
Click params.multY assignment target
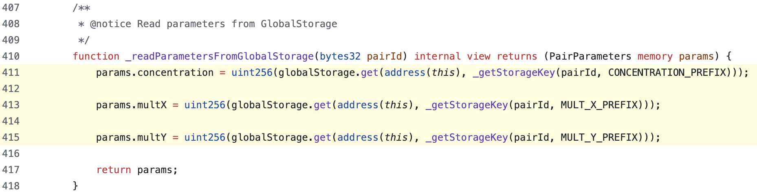tap(131, 137)
